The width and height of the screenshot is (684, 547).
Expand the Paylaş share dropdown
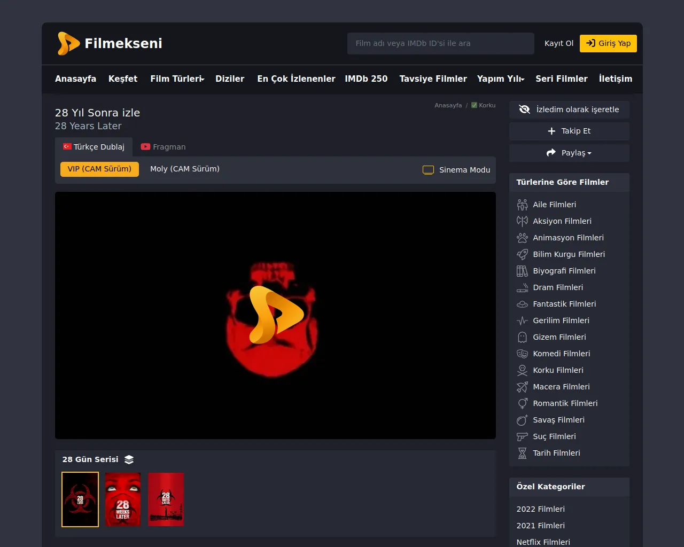coord(569,153)
